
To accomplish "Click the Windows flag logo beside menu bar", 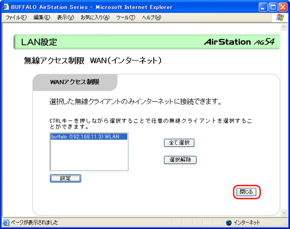I will (280, 17).
